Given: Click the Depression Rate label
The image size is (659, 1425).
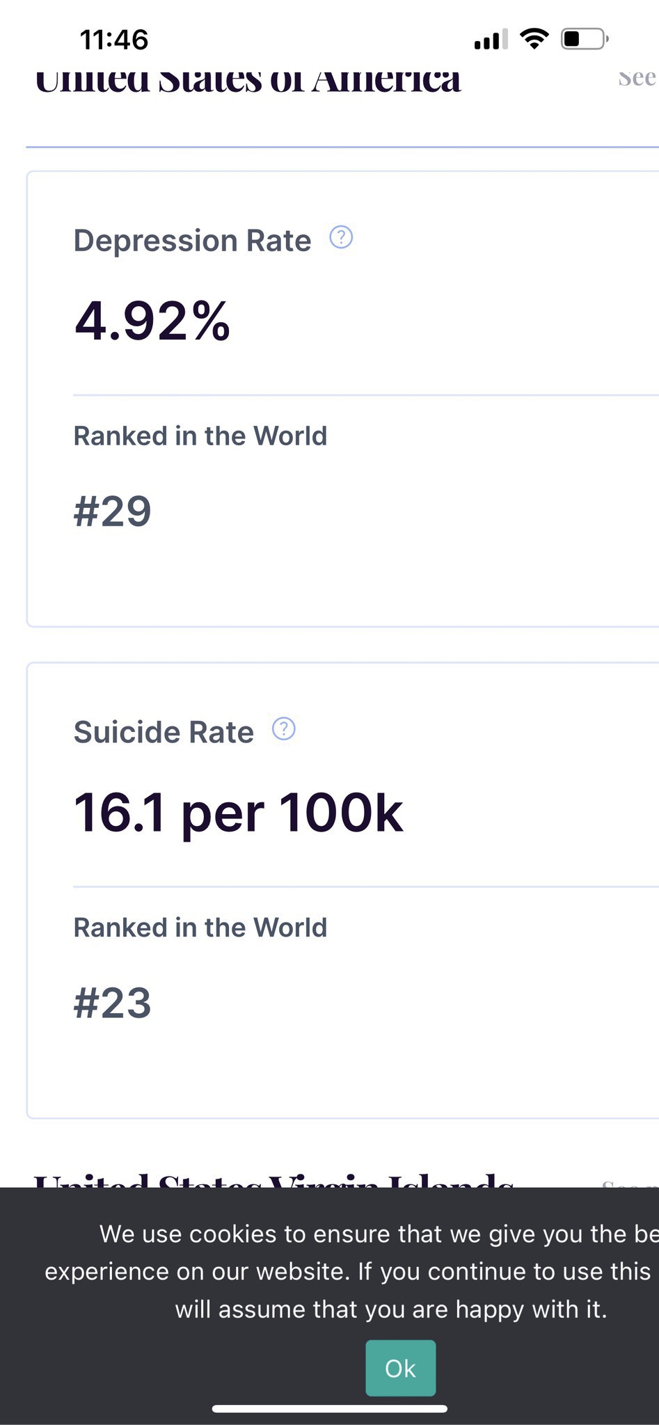Looking at the screenshot, I should click(192, 241).
